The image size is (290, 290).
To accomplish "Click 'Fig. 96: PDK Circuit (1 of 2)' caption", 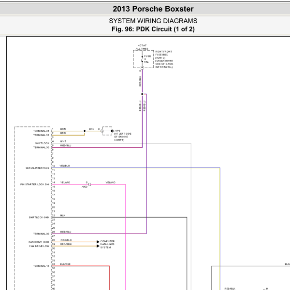I will (x=153, y=29).
